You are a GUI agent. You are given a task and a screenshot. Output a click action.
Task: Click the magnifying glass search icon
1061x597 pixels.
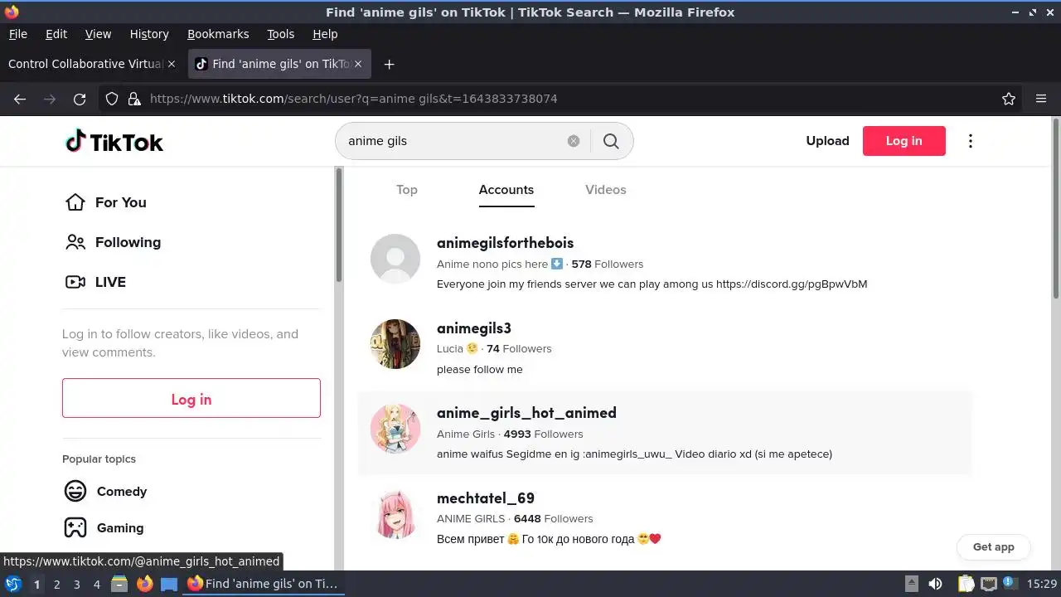pyautogui.click(x=611, y=141)
